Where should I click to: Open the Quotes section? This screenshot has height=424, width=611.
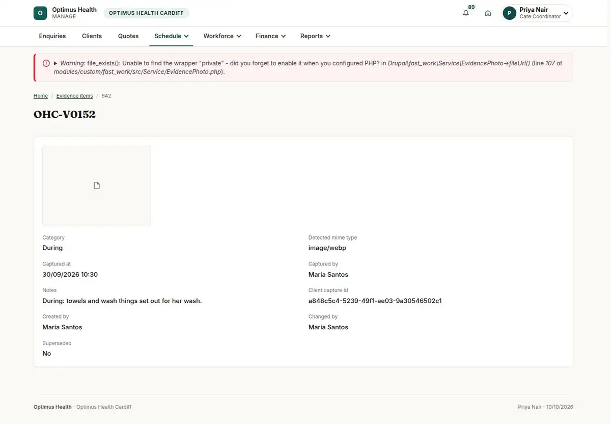tap(128, 36)
